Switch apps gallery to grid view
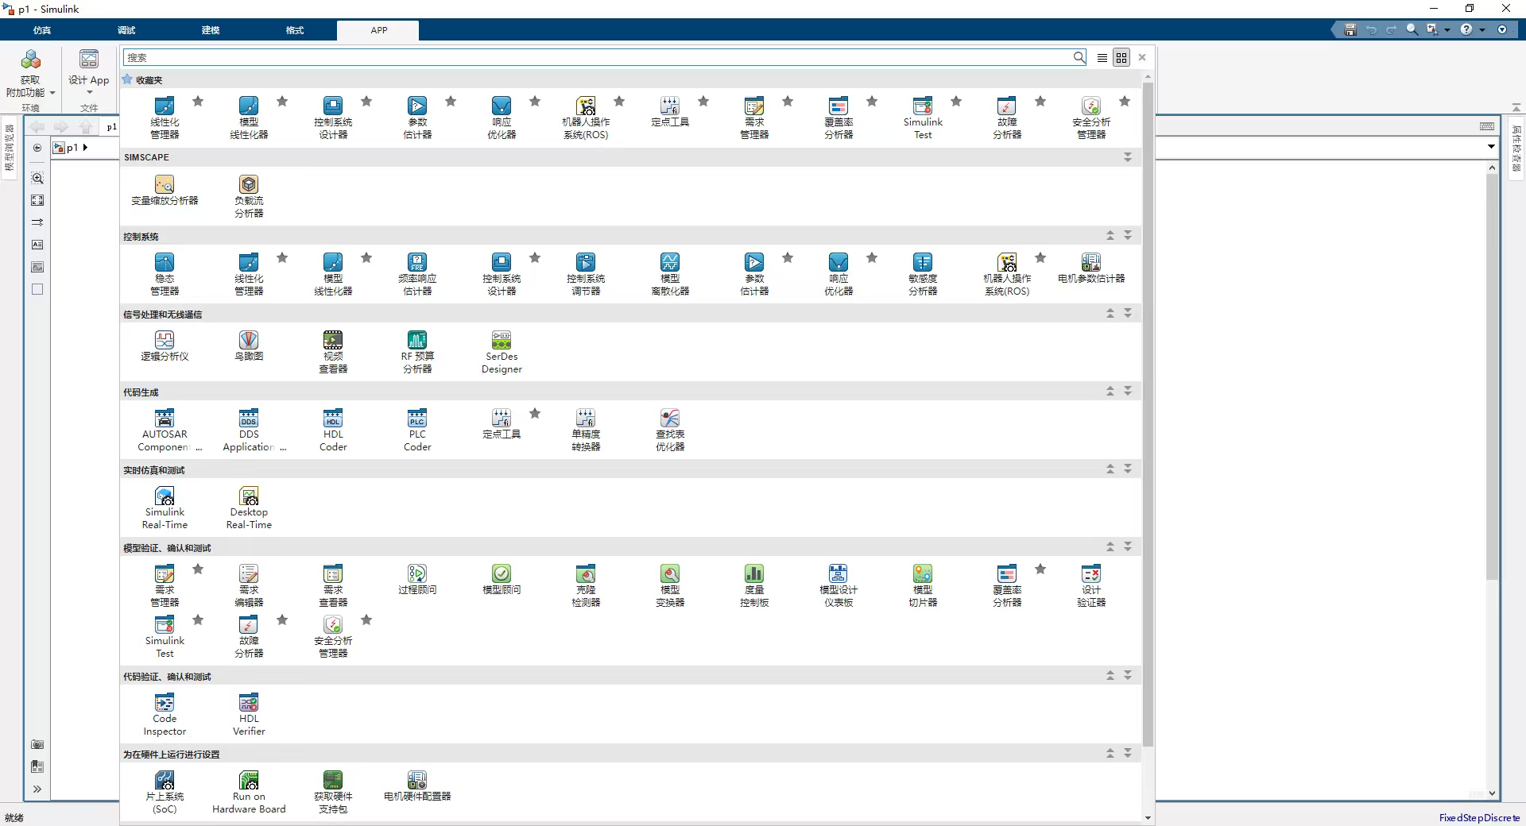Viewport: 1526px width, 826px height. 1121,57
